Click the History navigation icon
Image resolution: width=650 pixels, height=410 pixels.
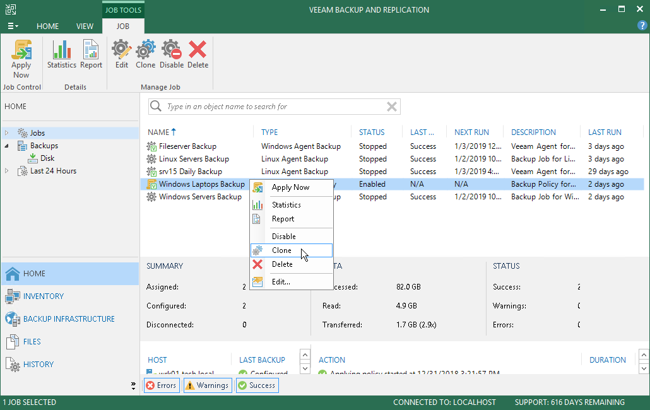coord(13,365)
